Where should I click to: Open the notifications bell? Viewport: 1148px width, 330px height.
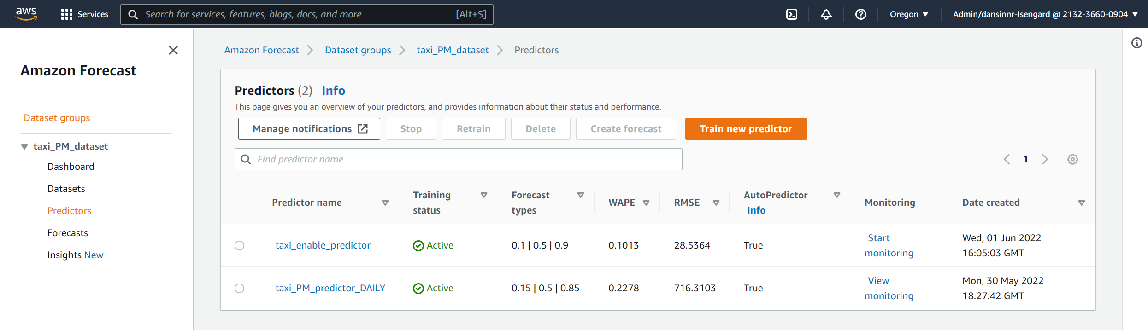tap(826, 14)
